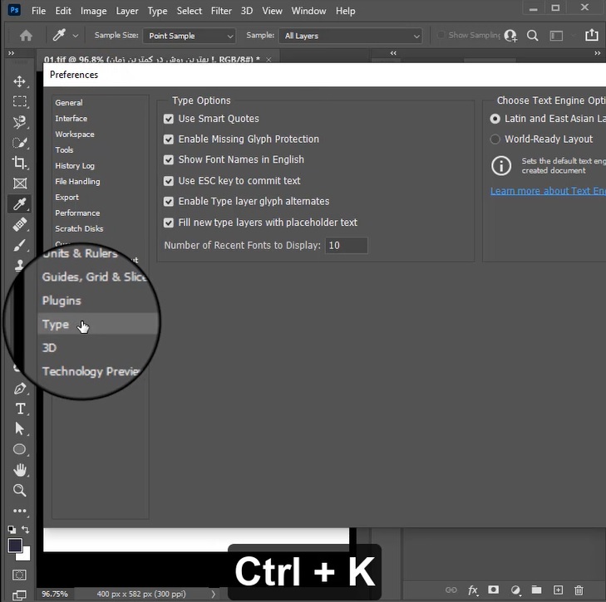The width and height of the screenshot is (606, 602).
Task: Expand the Sample All Layers dropdown
Action: click(x=351, y=36)
